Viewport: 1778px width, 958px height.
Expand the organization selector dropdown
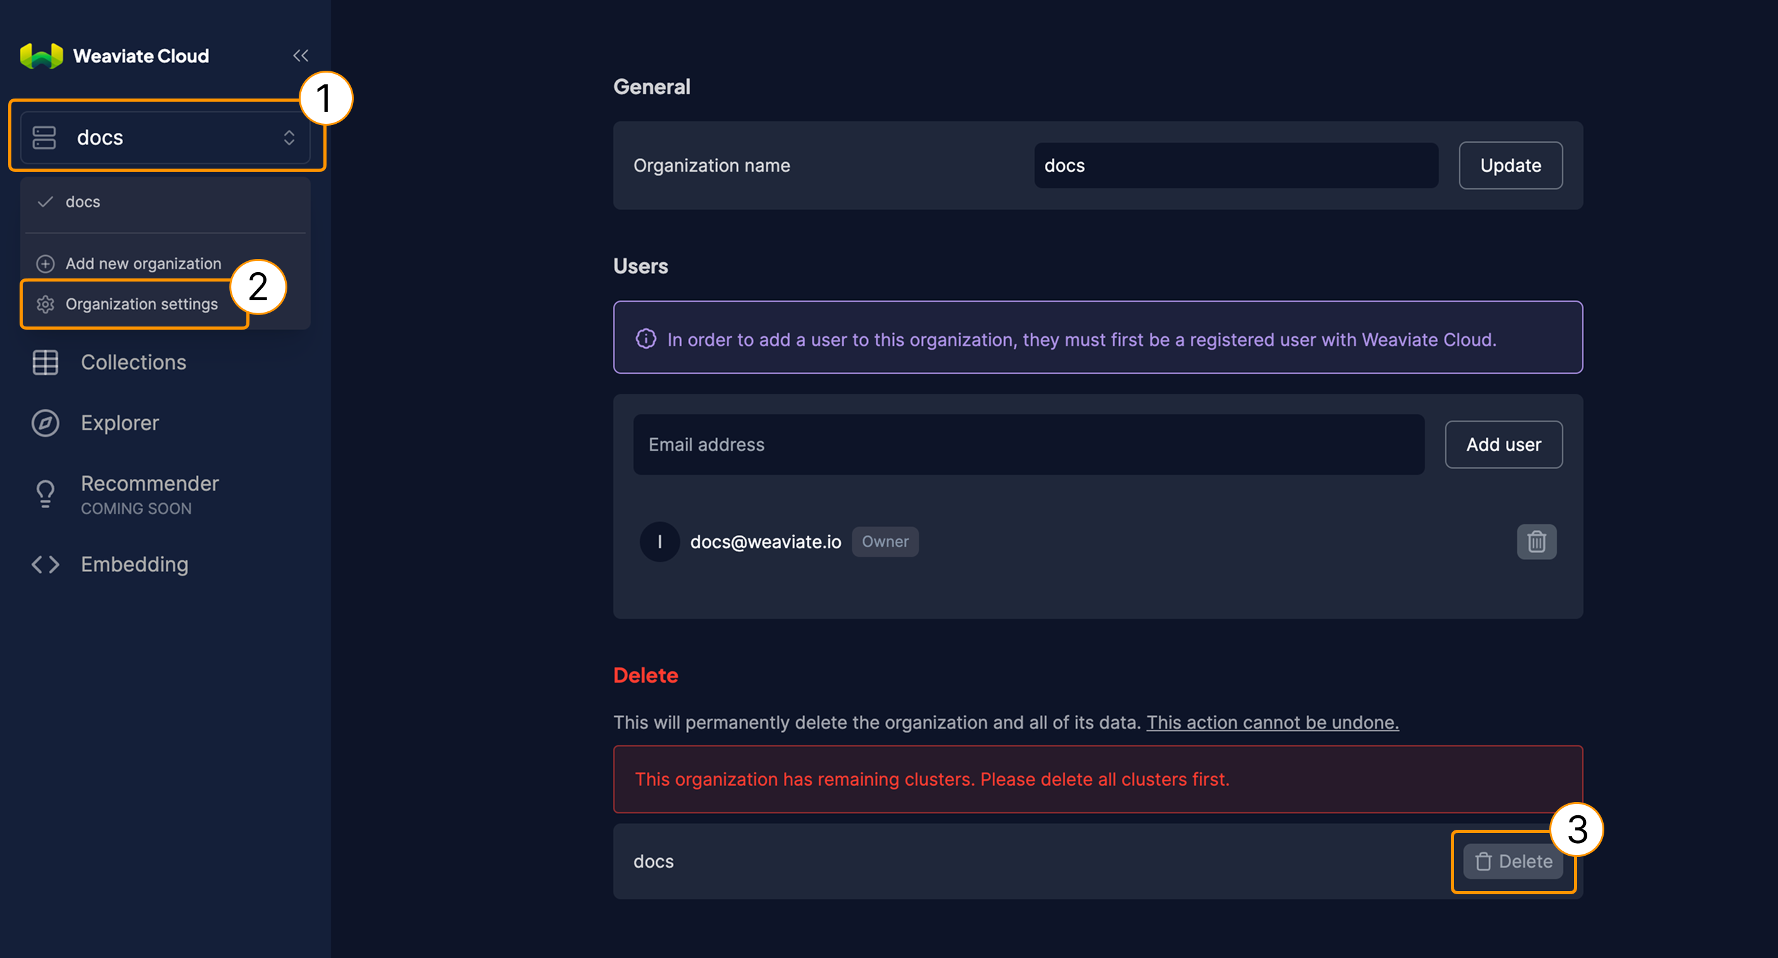tap(165, 136)
